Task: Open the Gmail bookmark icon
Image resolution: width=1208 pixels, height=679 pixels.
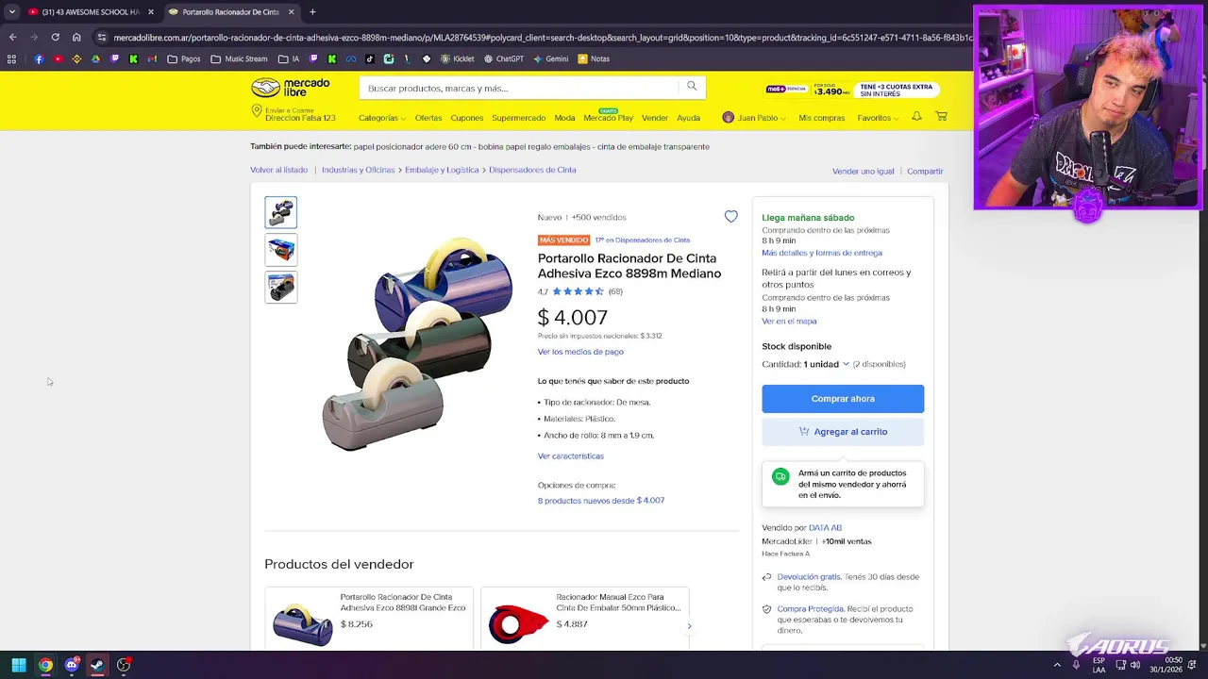Action: pos(152,58)
